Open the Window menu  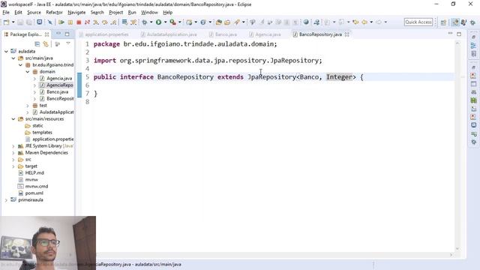pos(149,13)
